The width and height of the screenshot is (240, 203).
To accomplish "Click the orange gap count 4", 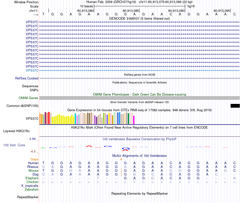I will pos(121,159).
